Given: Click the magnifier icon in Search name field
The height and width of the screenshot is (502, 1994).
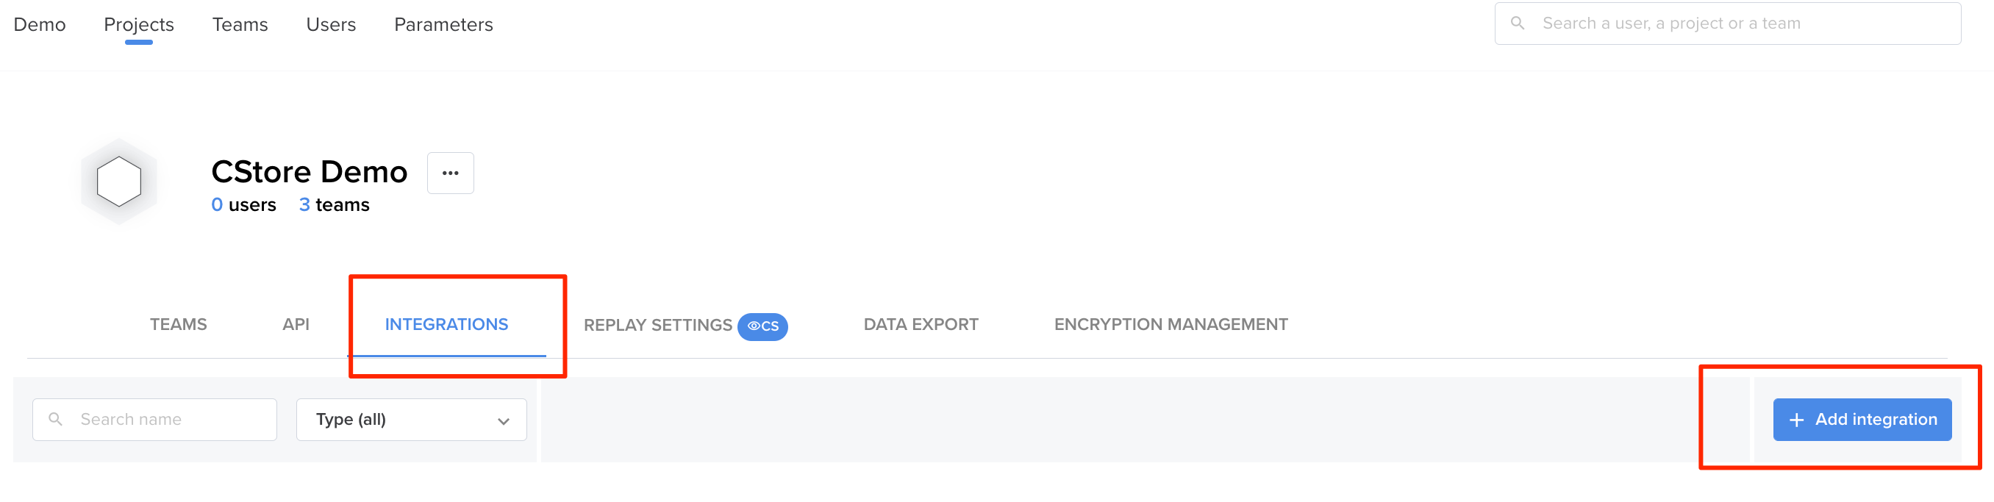Looking at the screenshot, I should coord(56,419).
